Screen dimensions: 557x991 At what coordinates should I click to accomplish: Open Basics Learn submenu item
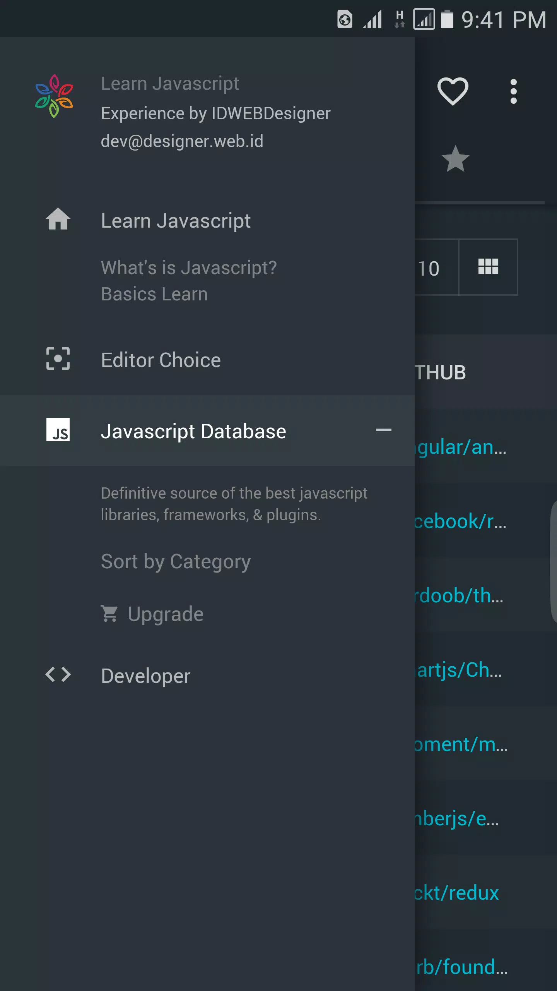154,294
